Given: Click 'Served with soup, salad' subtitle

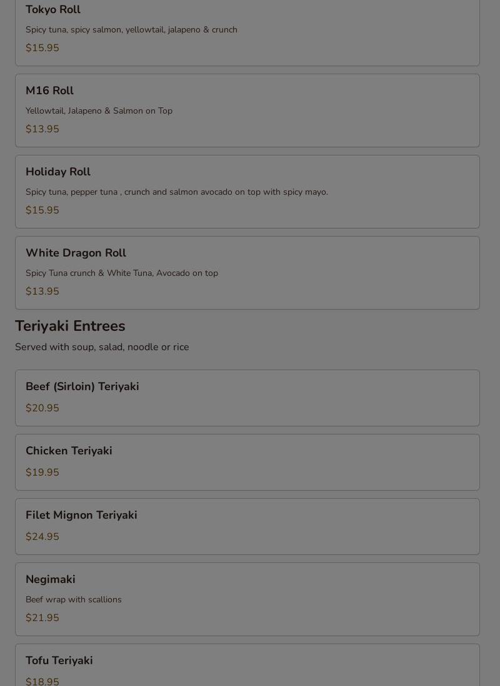Looking at the screenshot, I should pos(102,347).
